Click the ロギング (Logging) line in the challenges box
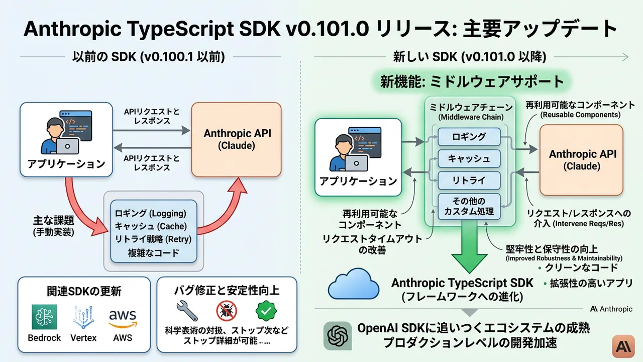Screen dimensions: 643x362 [x=151, y=213]
